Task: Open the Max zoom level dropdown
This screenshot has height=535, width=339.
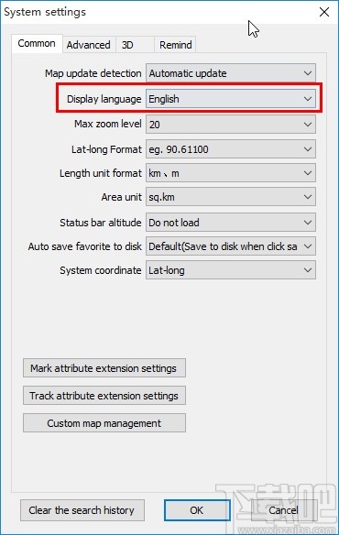Action: tap(231, 125)
